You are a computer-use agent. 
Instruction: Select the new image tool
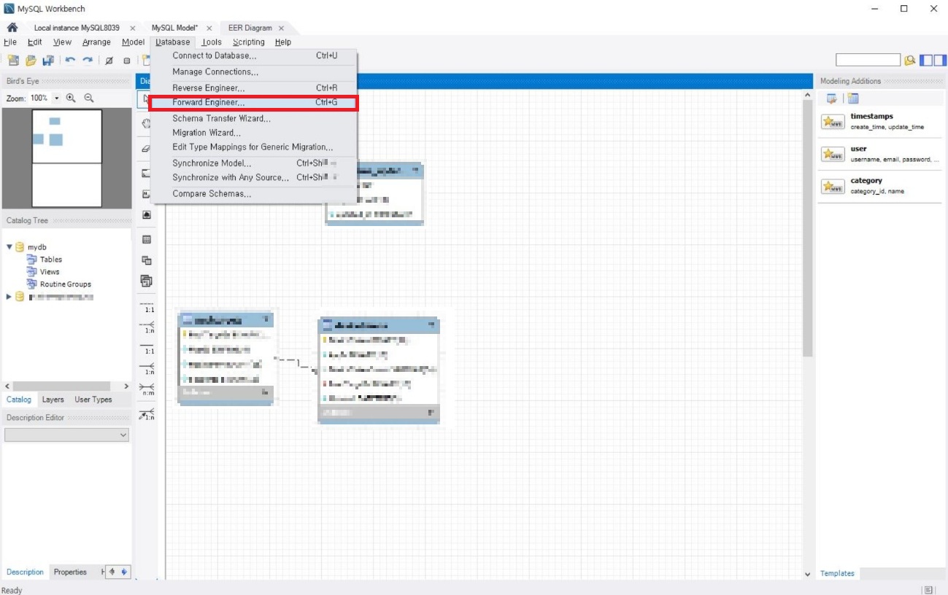(146, 215)
